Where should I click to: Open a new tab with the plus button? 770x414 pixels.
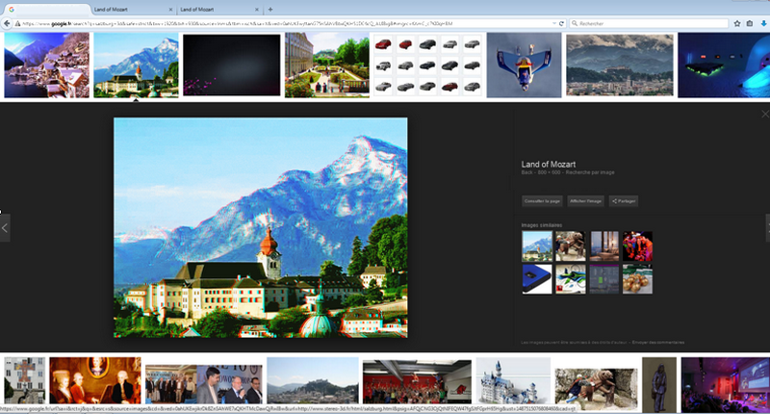click(x=270, y=10)
